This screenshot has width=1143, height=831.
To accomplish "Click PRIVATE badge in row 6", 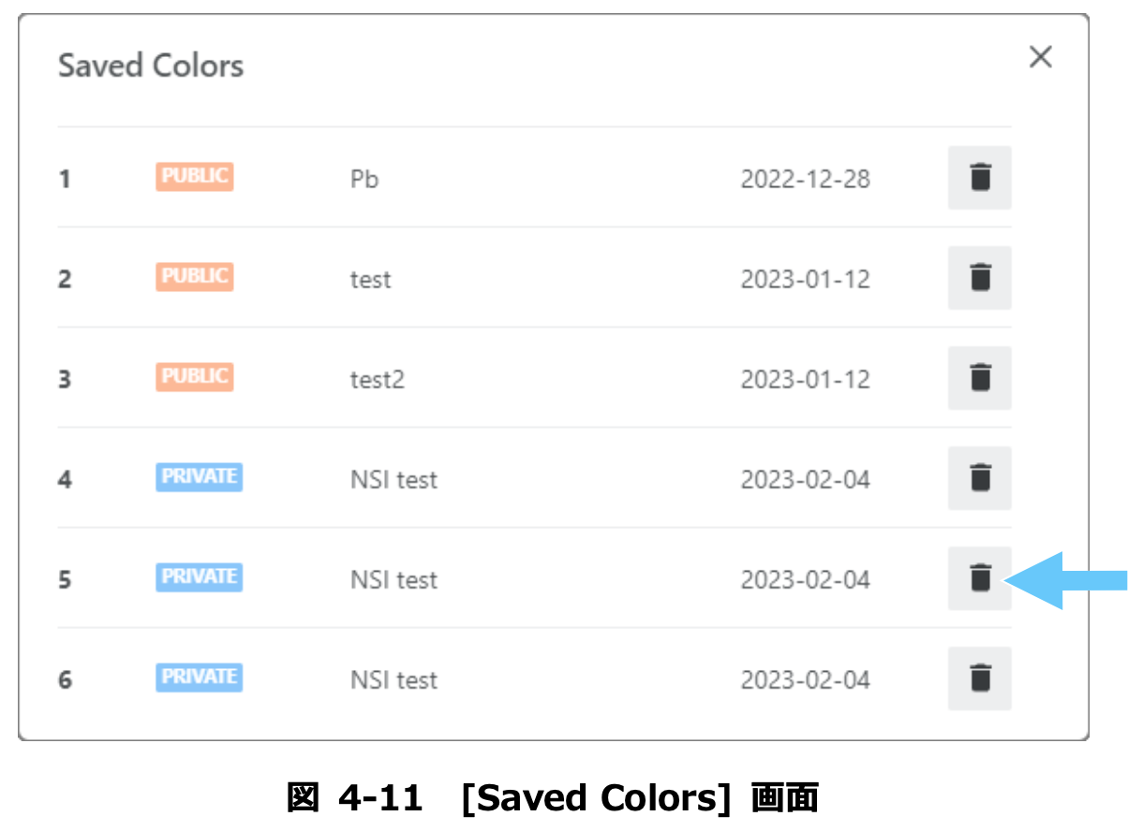I will tap(200, 677).
